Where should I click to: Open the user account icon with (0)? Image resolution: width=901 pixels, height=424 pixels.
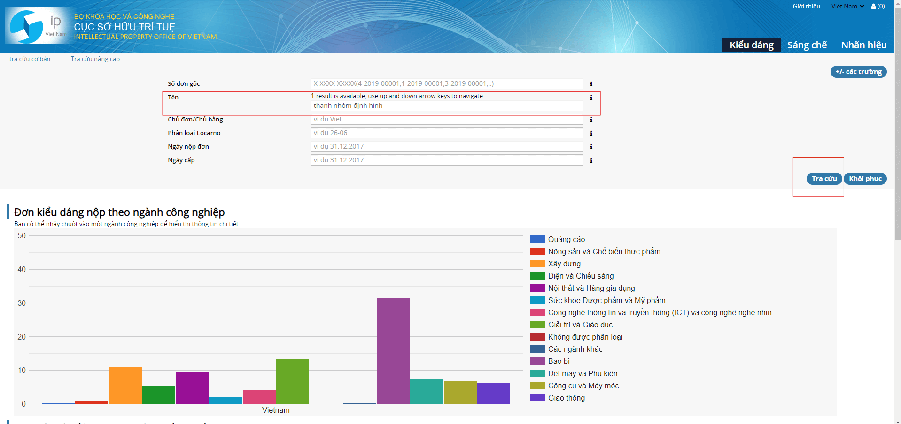pos(878,7)
